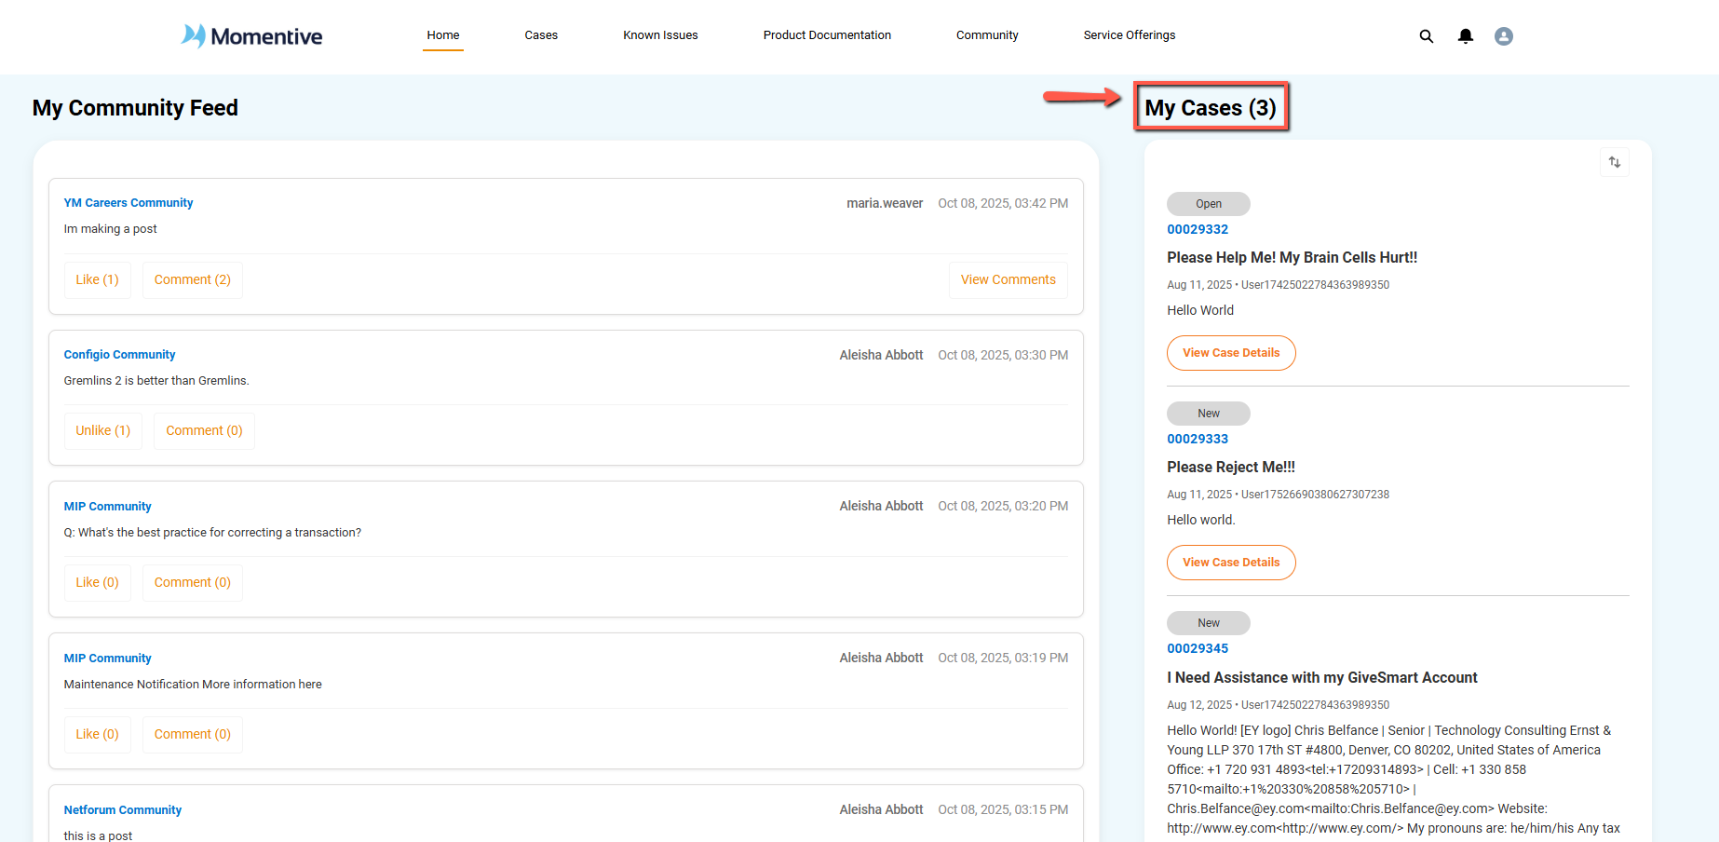Like the Maintenance Notification post

pos(98,734)
